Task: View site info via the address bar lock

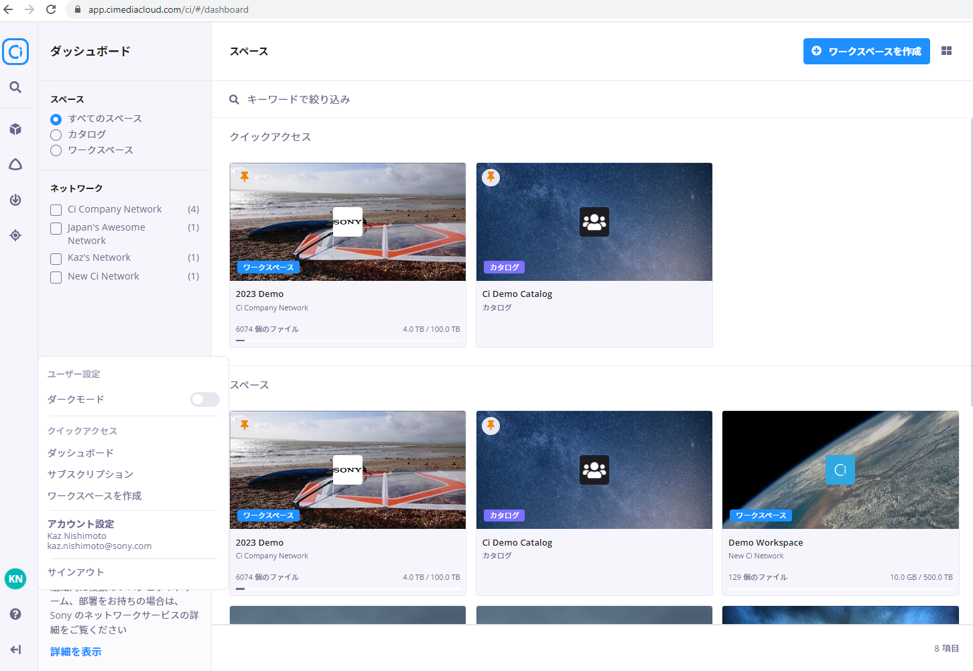Action: pyautogui.click(x=78, y=9)
